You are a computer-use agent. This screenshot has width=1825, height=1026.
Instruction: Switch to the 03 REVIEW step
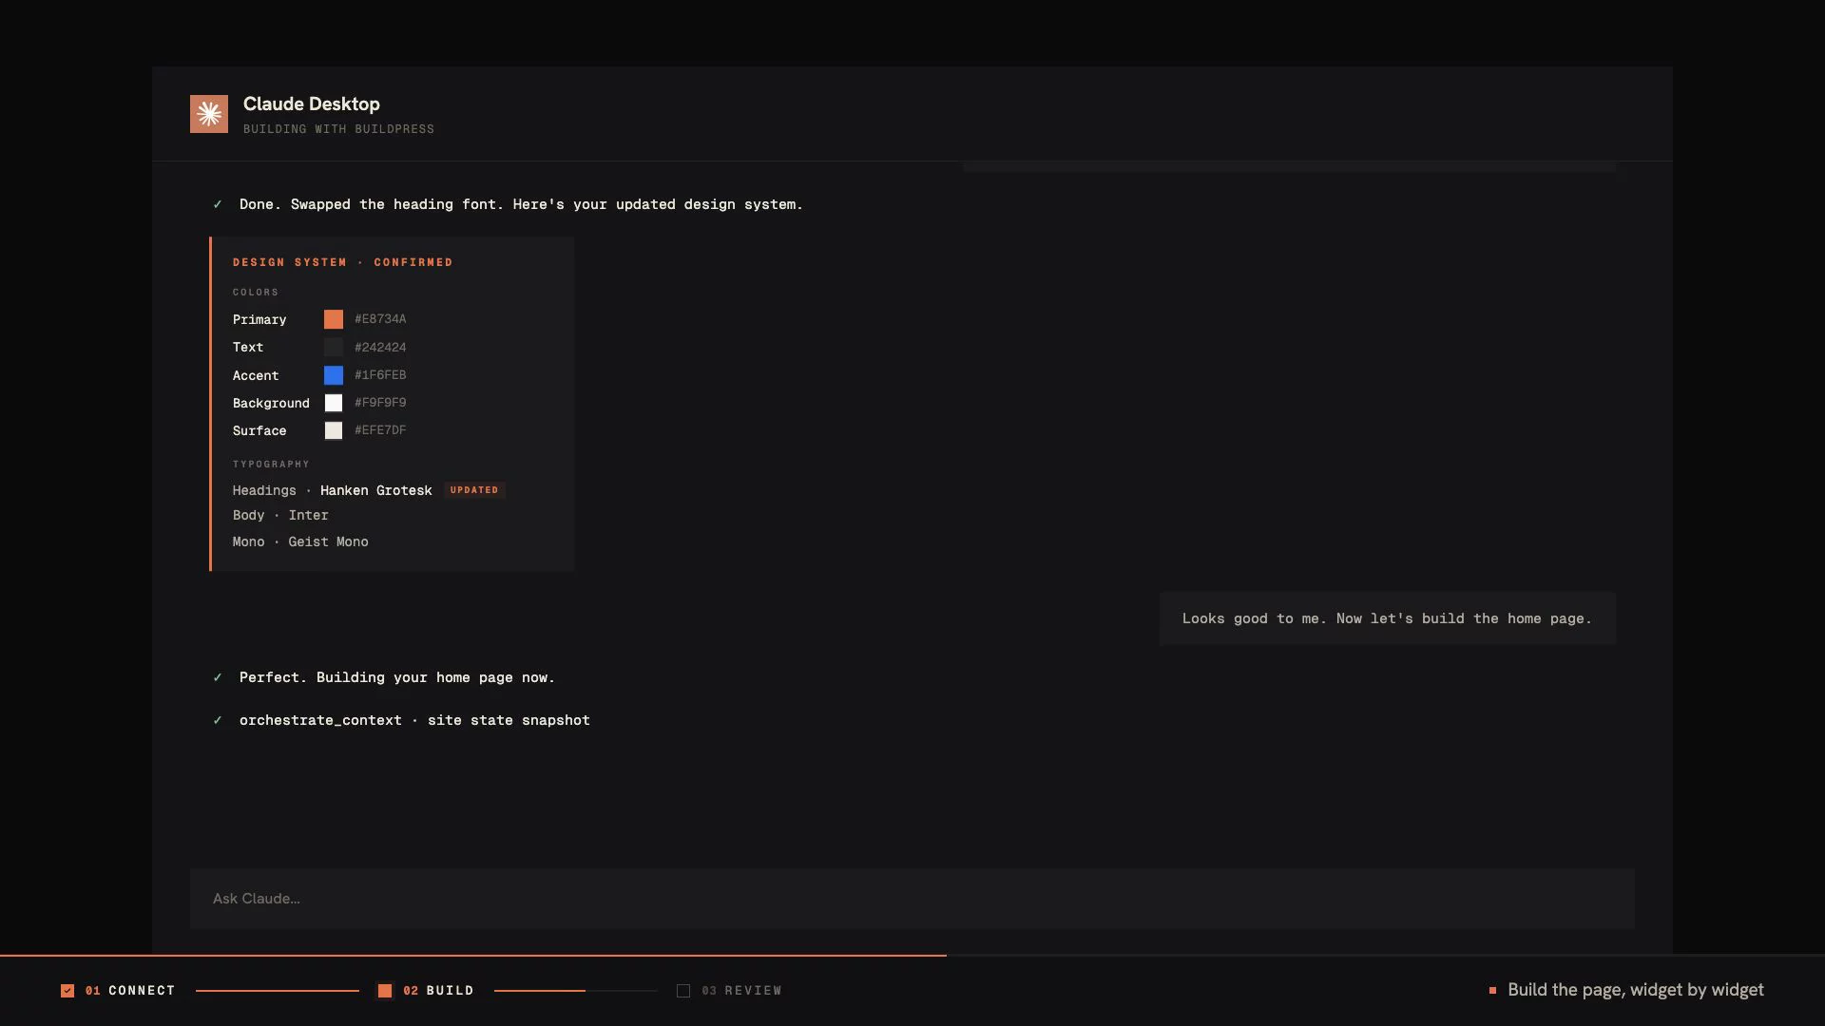(741, 991)
